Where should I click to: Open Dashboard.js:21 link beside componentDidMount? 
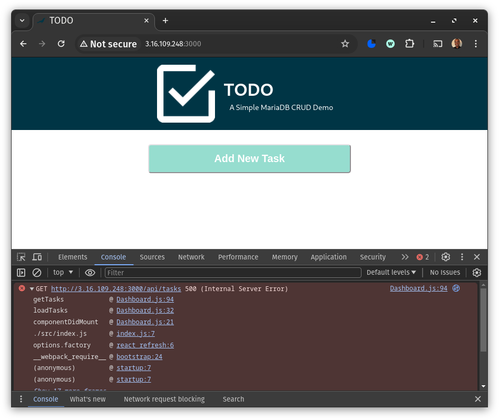145,322
